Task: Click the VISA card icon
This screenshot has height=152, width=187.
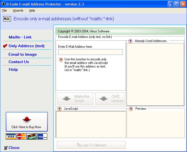Action: tap(11, 137)
